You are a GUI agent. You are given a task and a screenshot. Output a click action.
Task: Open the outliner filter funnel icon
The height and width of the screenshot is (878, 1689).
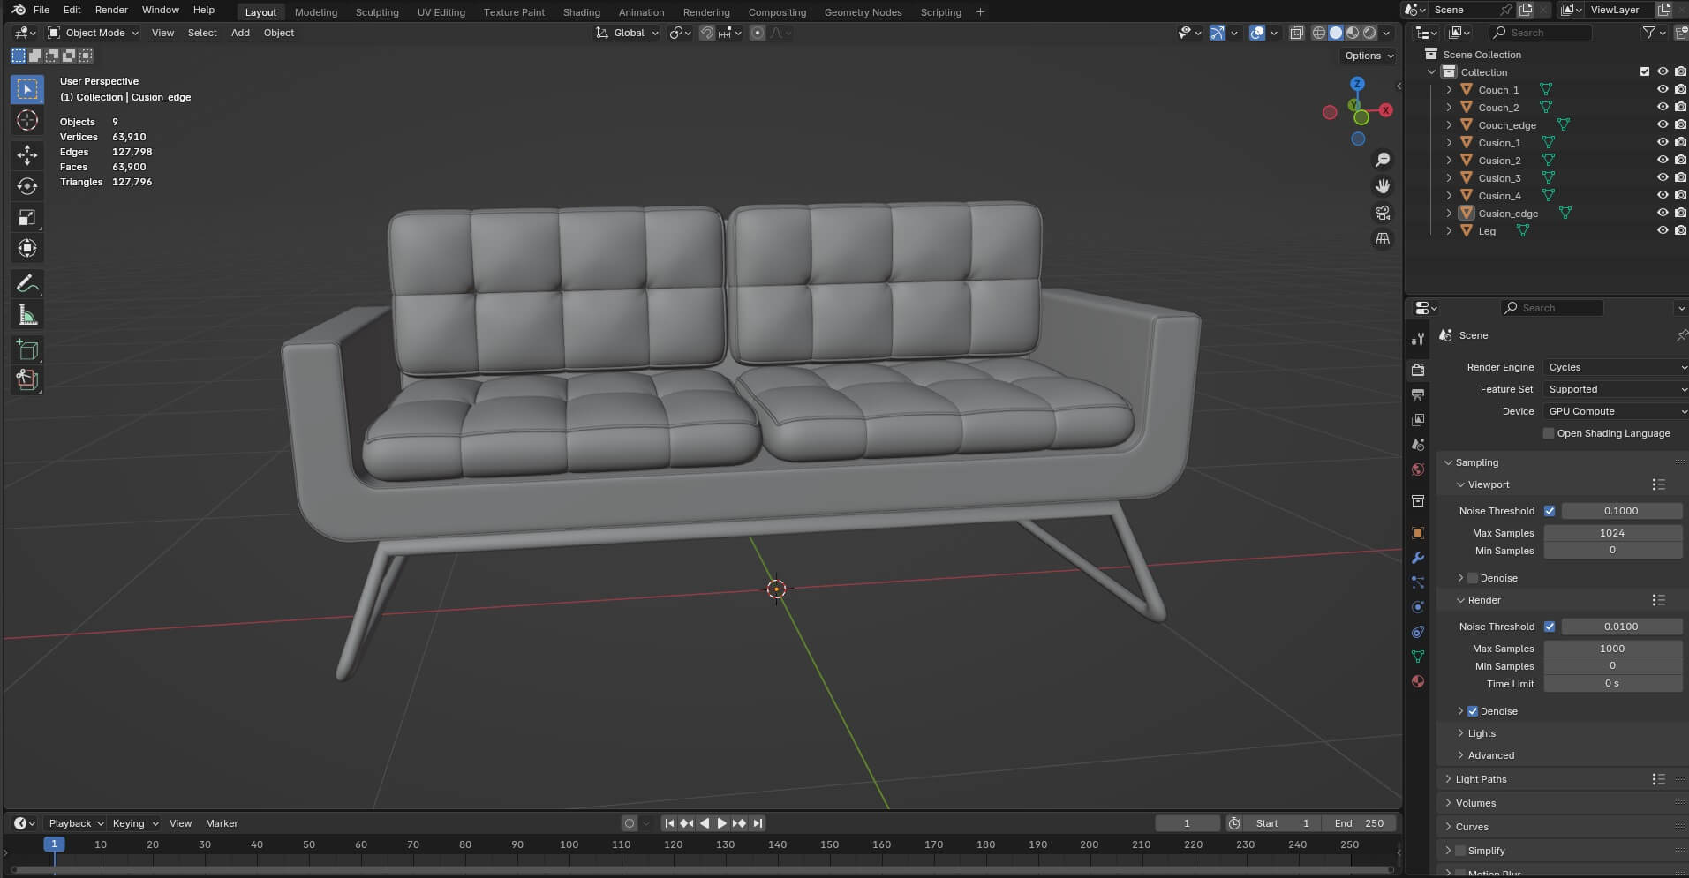pos(1648,33)
